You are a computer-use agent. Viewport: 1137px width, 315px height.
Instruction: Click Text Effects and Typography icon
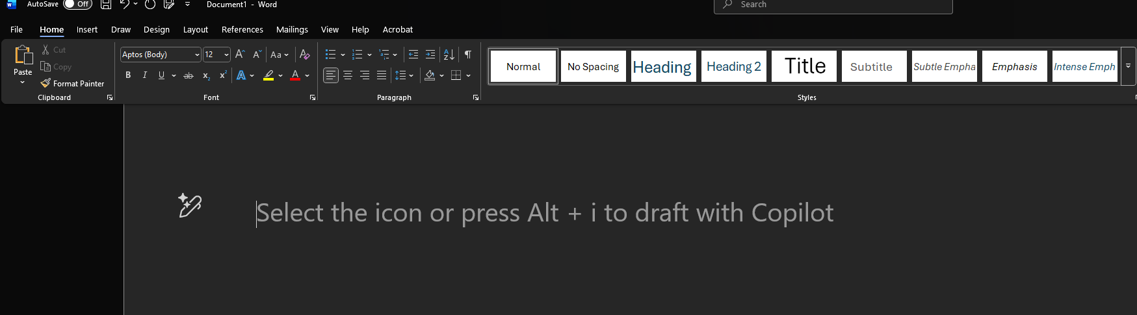241,75
